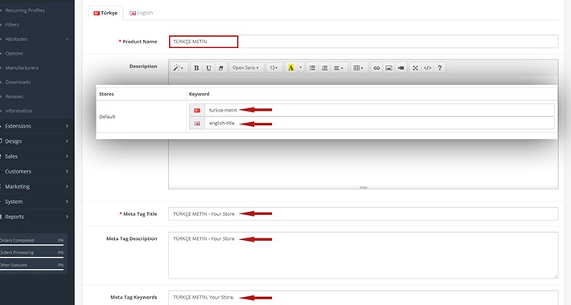The width and height of the screenshot is (571, 305).
Task: Open the Open Sans font dropdown
Action: tap(246, 67)
